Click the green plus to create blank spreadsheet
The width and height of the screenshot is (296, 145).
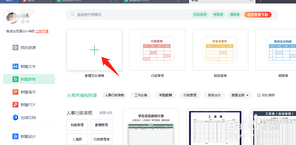(94, 50)
